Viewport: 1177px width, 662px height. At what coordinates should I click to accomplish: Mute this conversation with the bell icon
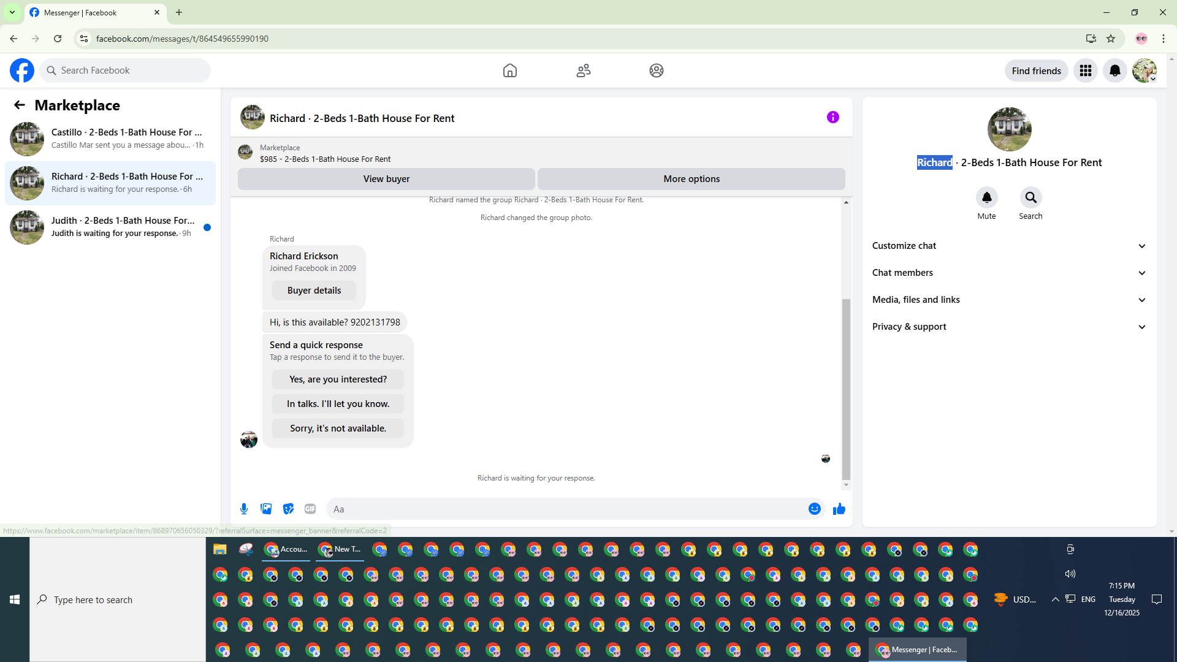[x=986, y=197]
